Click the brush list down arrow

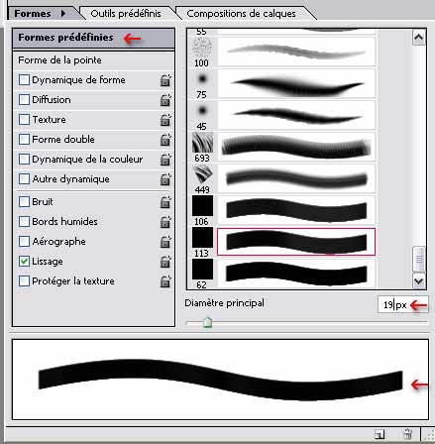(x=419, y=281)
